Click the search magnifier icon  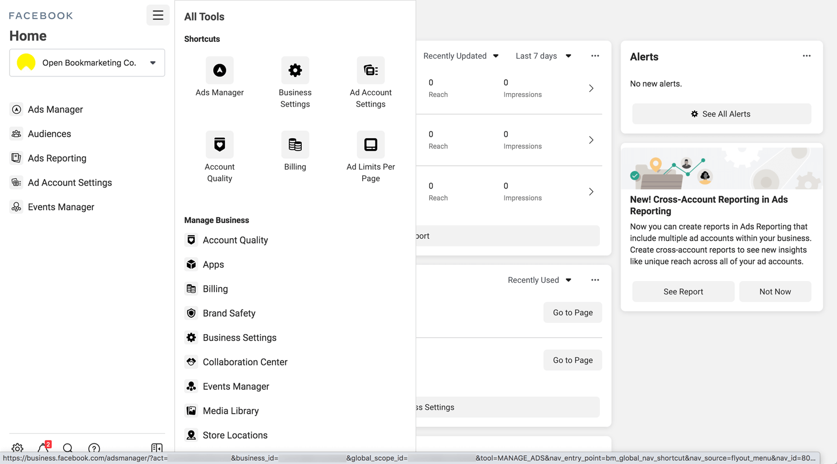point(68,448)
